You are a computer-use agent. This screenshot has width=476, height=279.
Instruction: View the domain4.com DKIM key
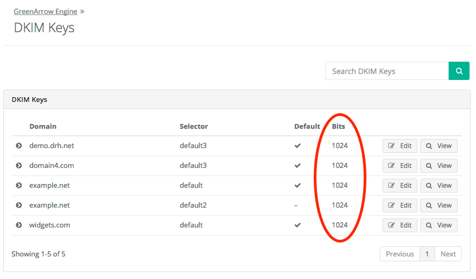tap(438, 166)
